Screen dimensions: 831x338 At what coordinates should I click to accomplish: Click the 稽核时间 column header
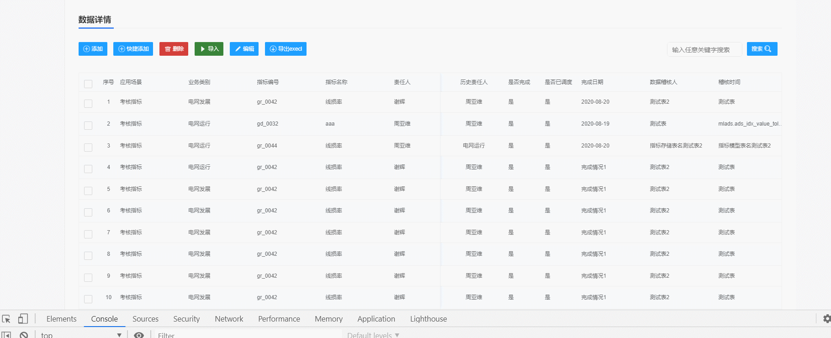729,82
